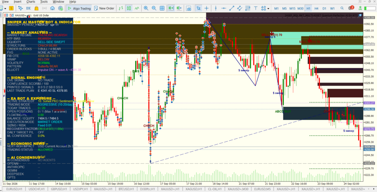Click the Signals broadcast icon
The height and width of the screenshot is (192, 377).
(x=44, y=8)
